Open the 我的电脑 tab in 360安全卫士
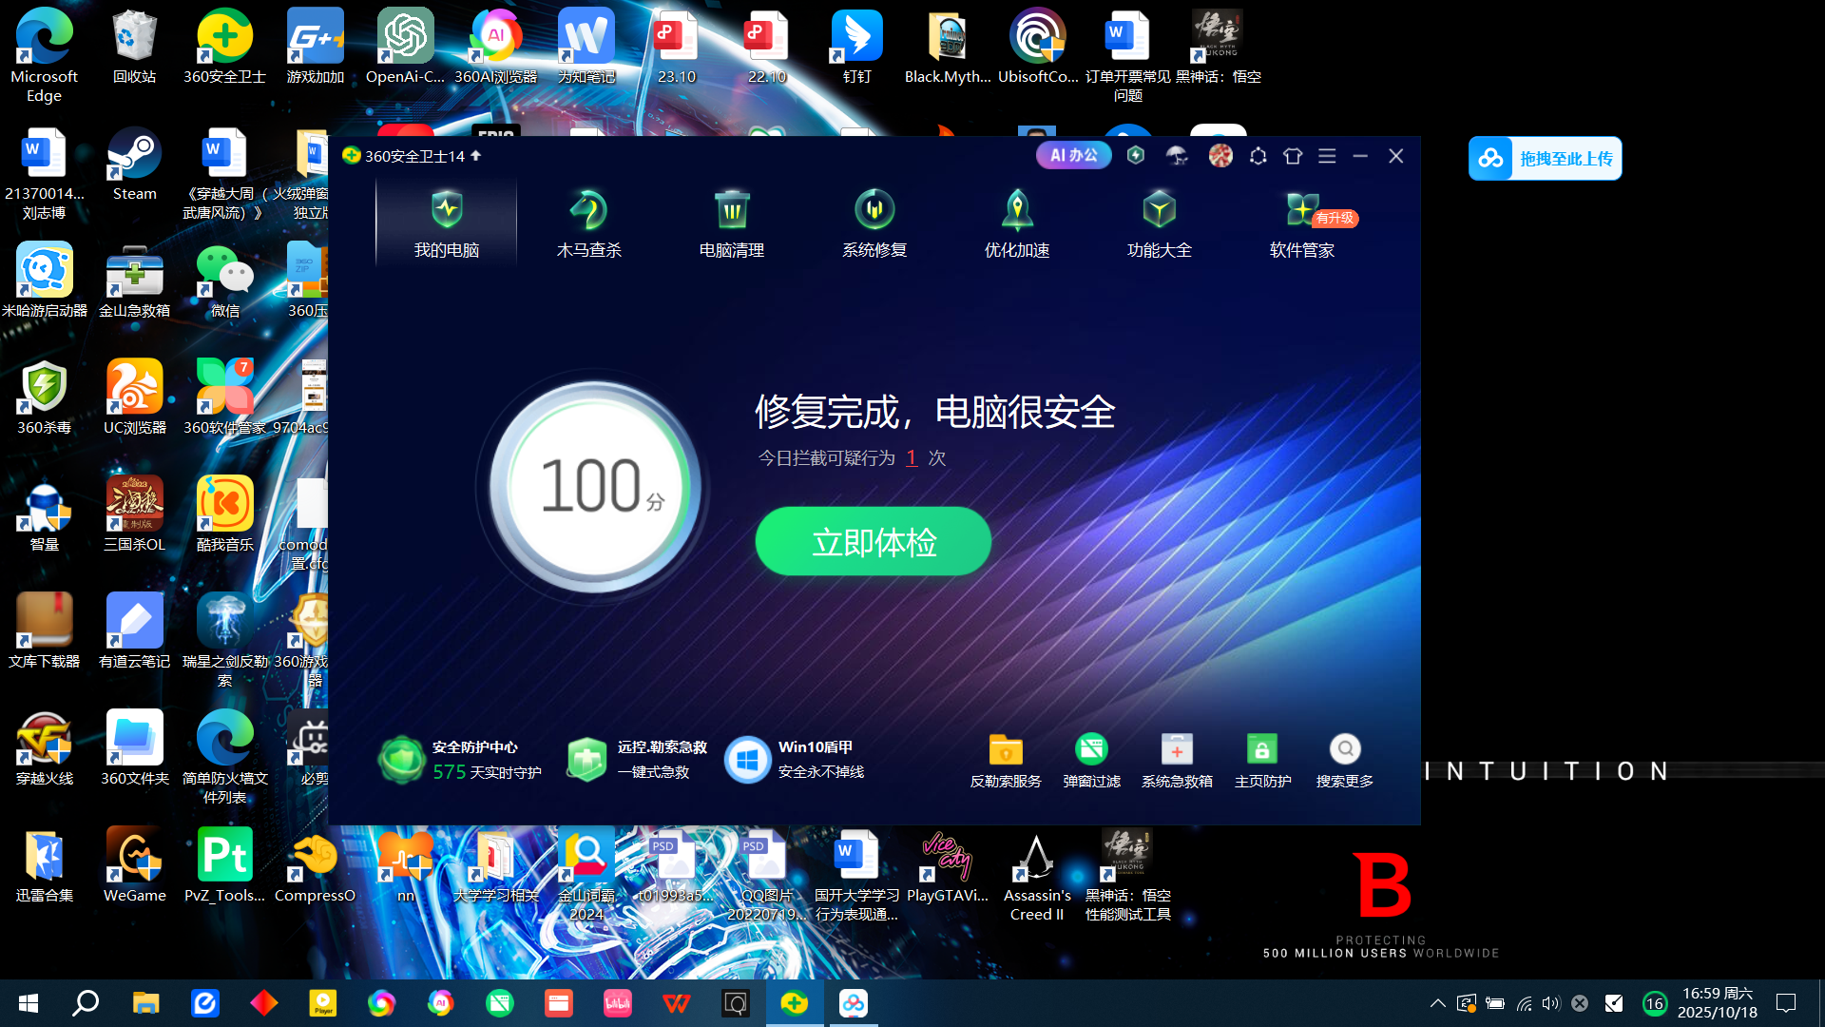Screen dimensions: 1825x1027 point(446,224)
